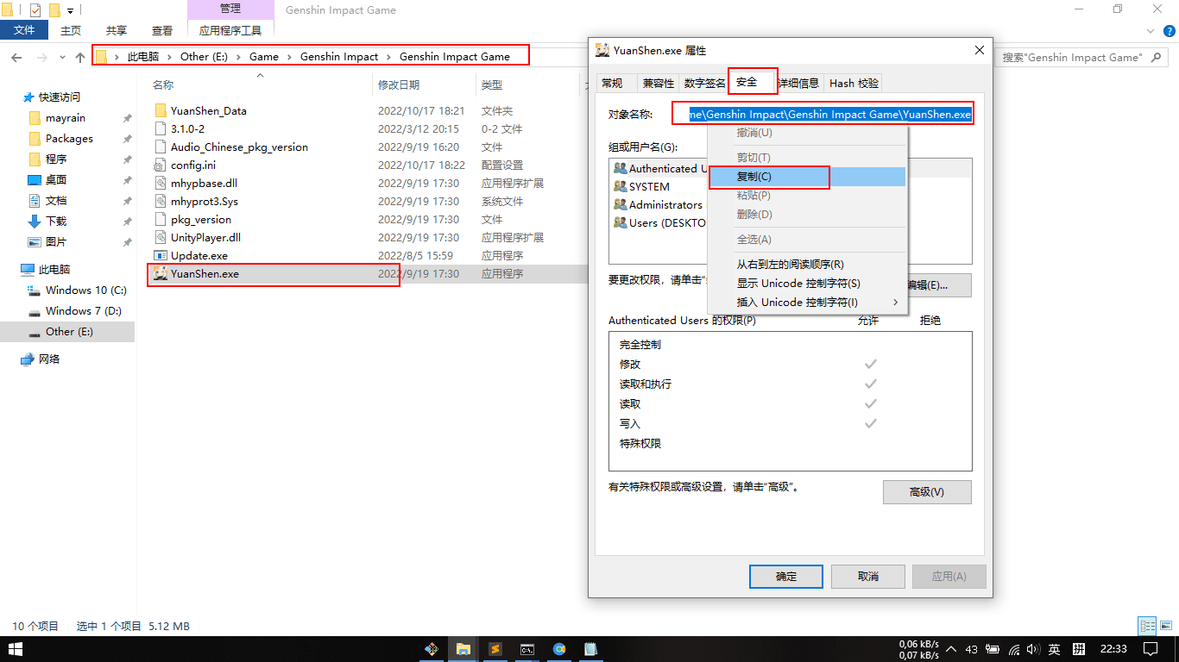Switch to the General (常规) tab

[613, 83]
